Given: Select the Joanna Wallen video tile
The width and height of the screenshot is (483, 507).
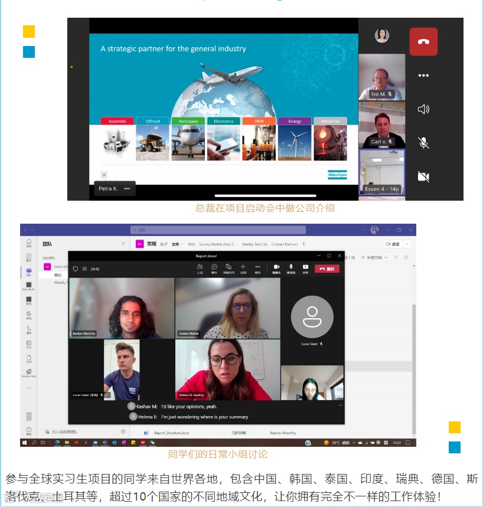Looking at the screenshot, I should coord(228,308).
